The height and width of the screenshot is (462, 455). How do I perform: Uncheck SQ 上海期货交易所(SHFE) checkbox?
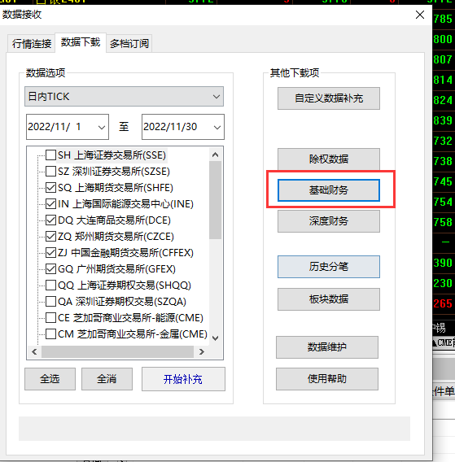(x=50, y=187)
